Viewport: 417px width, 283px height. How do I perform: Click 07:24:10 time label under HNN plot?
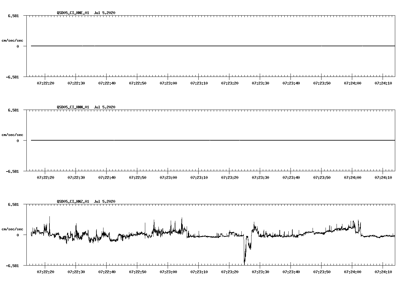383,177
